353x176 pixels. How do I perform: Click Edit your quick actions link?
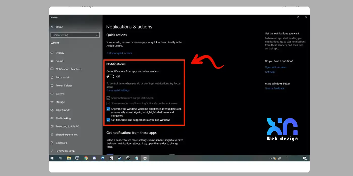point(119,53)
